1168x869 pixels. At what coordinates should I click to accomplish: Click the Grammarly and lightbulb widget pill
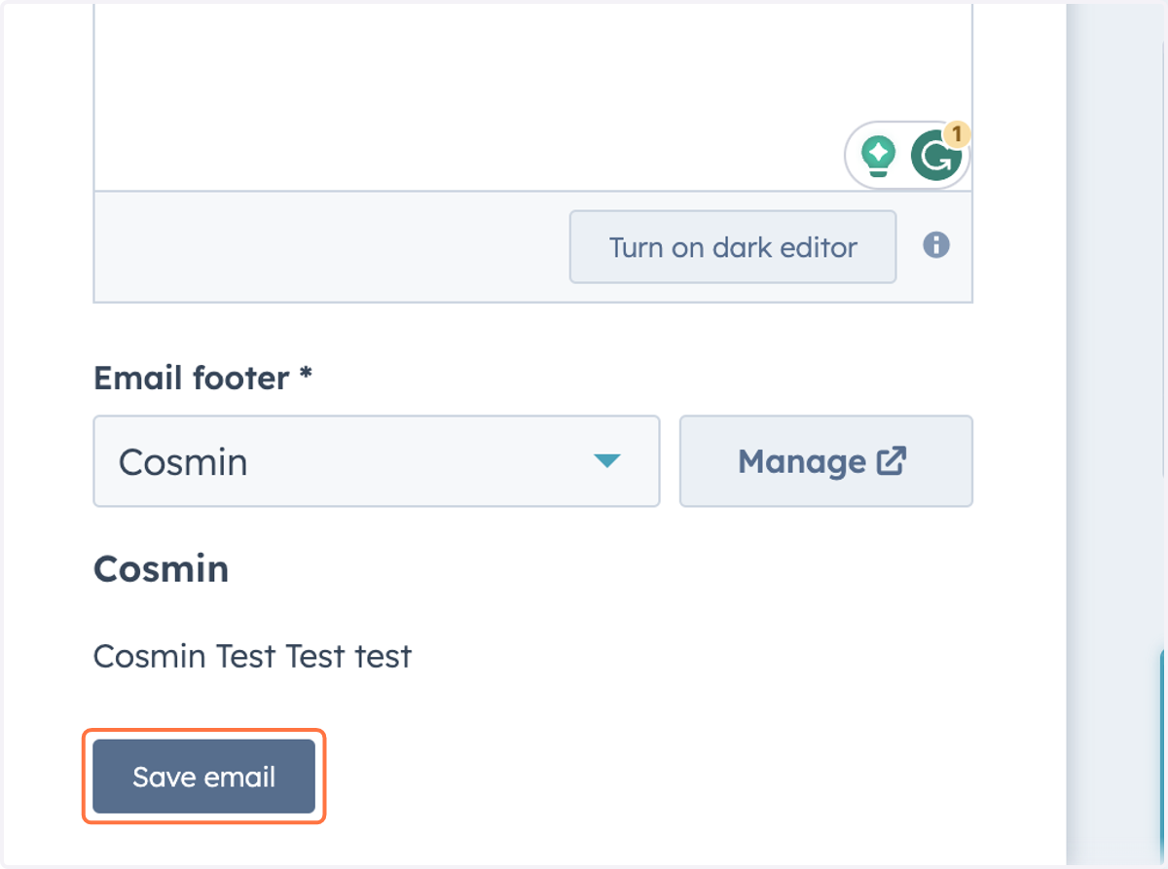click(907, 156)
